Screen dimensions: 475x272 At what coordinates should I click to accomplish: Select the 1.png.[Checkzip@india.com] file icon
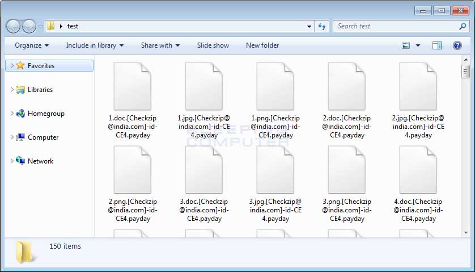pyautogui.click(x=275, y=86)
